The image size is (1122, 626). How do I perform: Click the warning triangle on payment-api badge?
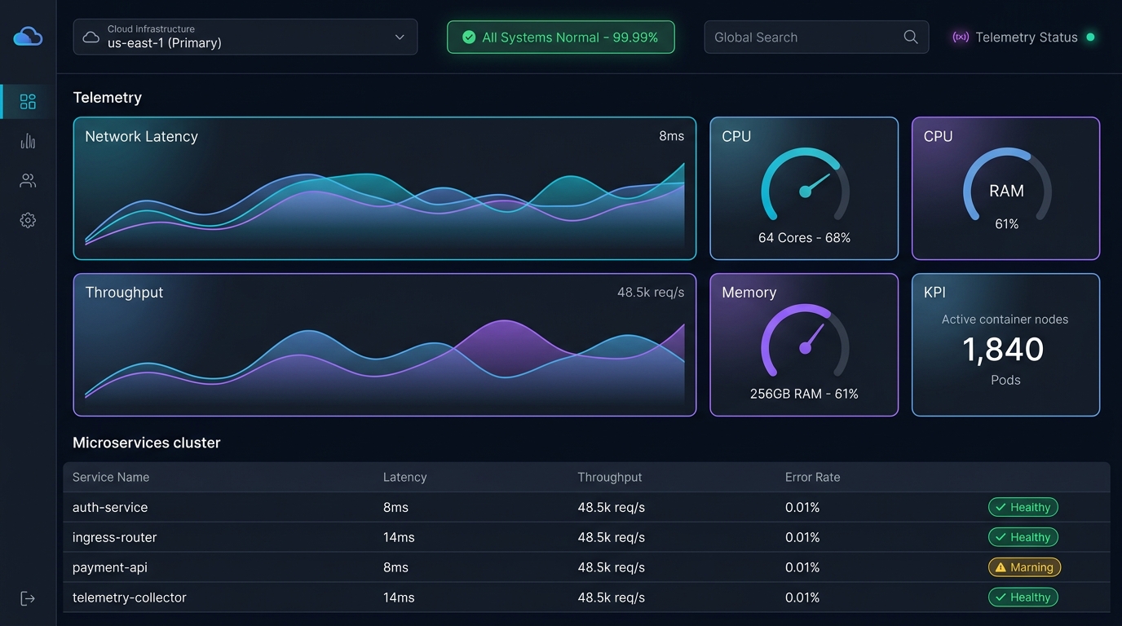1001,567
